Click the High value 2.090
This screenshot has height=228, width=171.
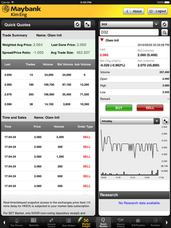coord(166,85)
